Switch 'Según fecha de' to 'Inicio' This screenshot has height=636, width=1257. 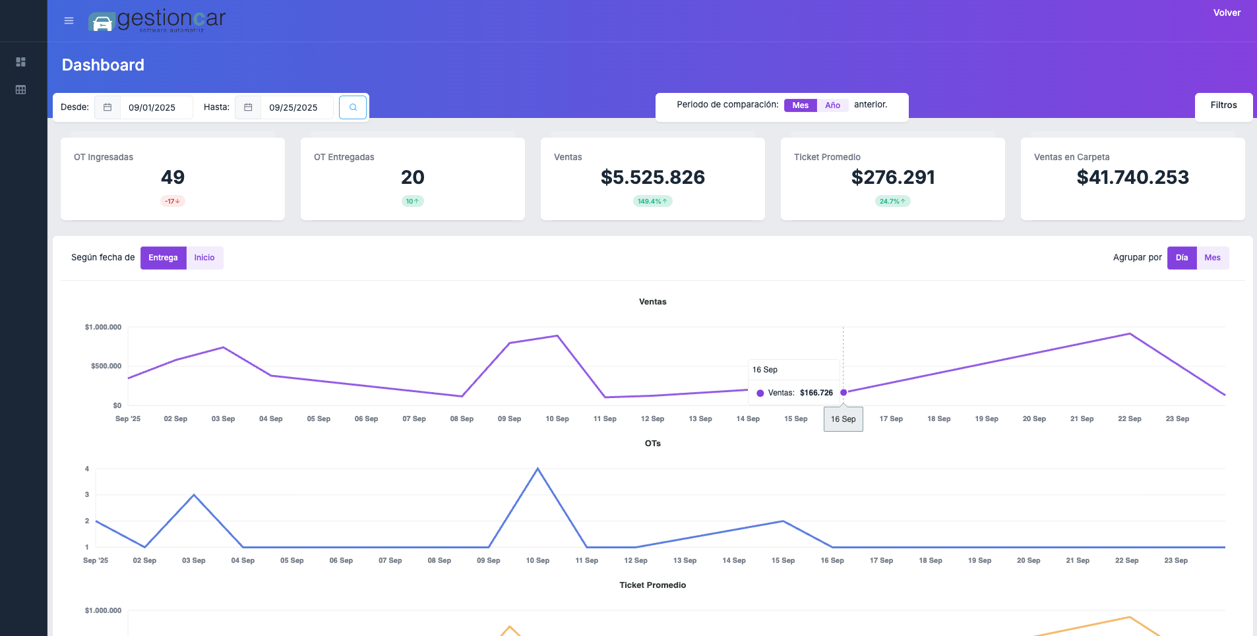[204, 258]
